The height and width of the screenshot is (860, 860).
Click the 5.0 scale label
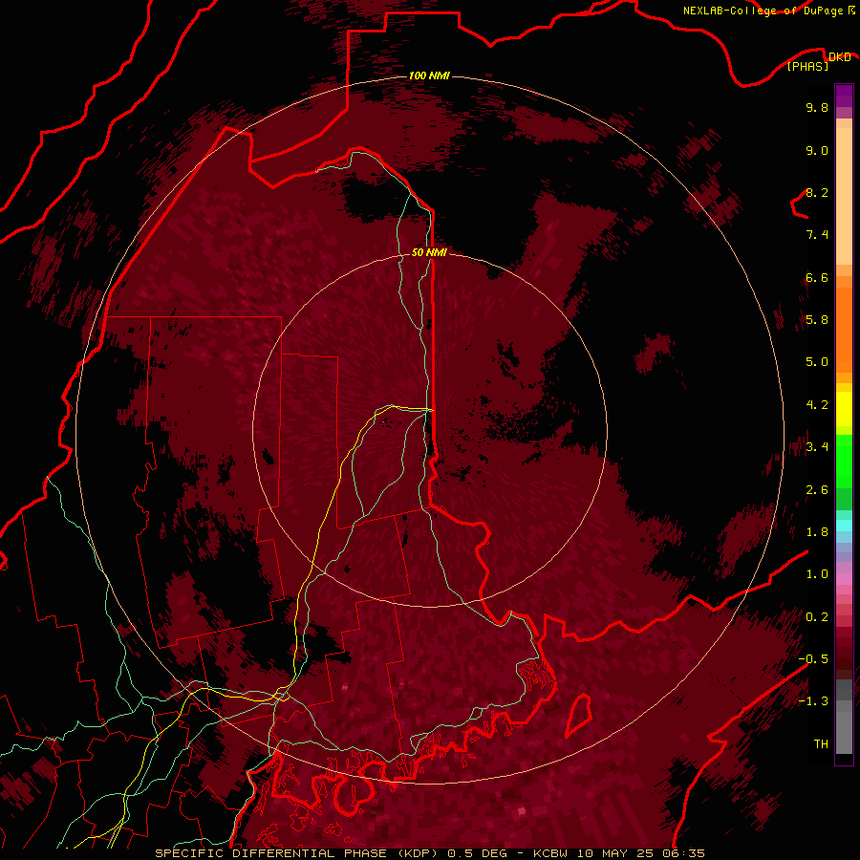click(817, 362)
